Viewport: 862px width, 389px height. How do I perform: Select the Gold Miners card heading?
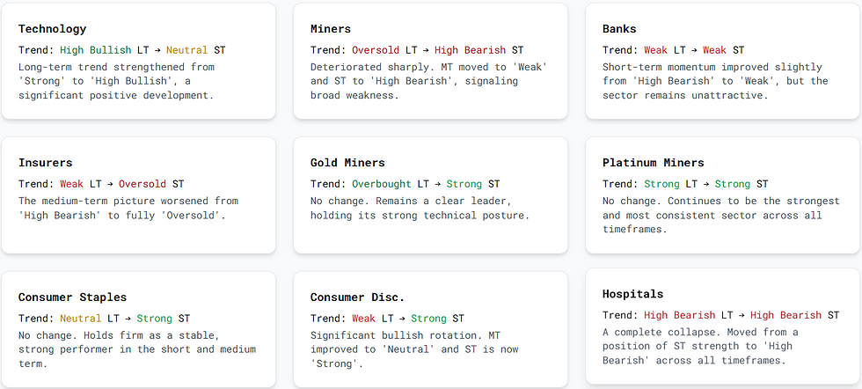(347, 163)
